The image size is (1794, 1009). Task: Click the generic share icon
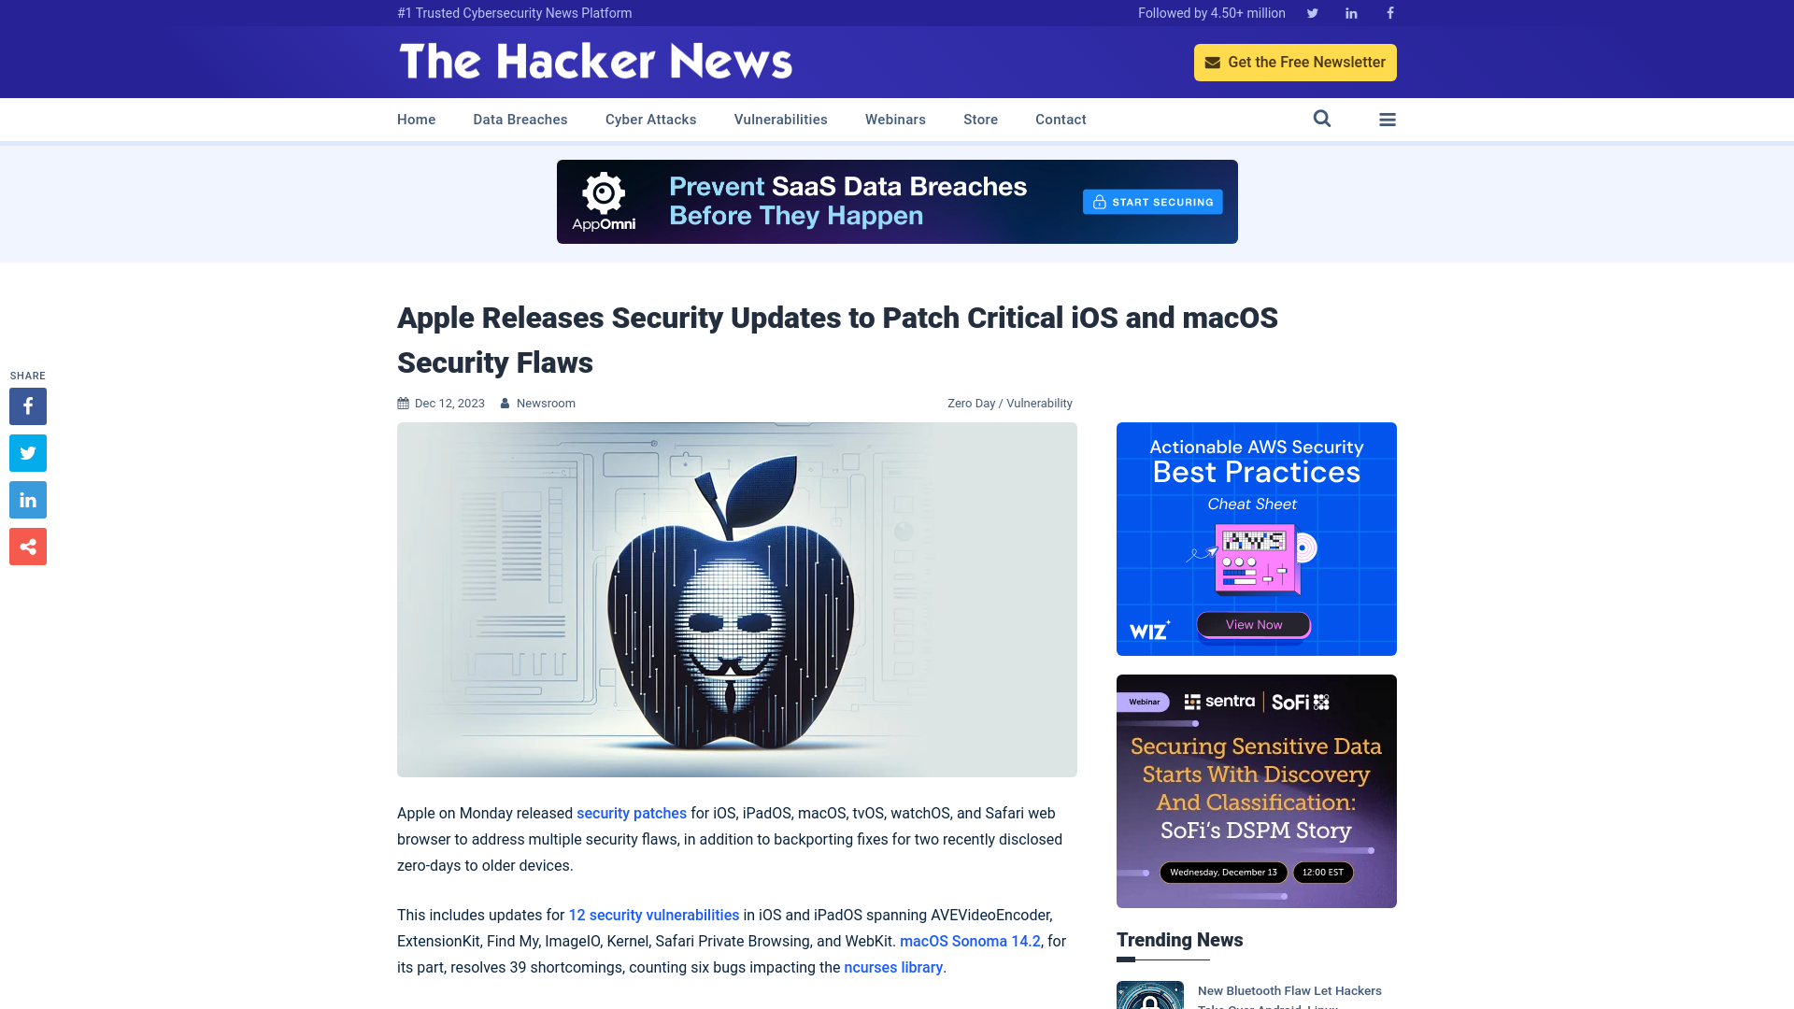(x=27, y=546)
